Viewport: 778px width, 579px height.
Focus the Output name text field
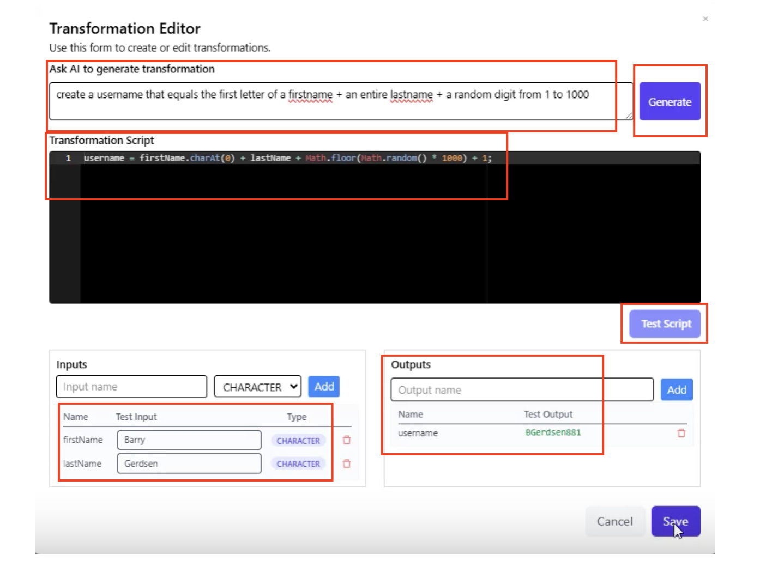[522, 390]
